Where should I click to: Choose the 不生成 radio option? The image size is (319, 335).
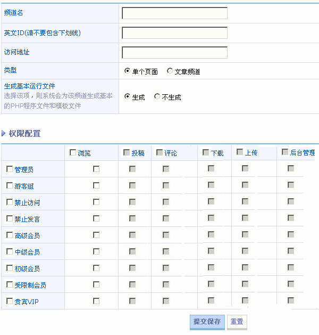pyautogui.click(x=157, y=97)
